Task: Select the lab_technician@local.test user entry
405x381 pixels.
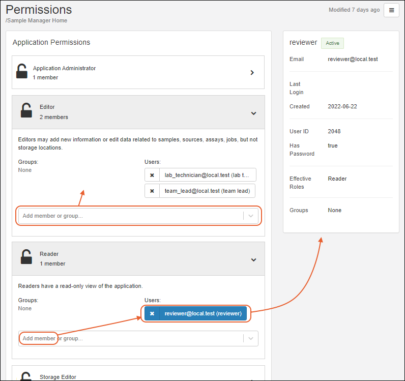Action: 207,175
